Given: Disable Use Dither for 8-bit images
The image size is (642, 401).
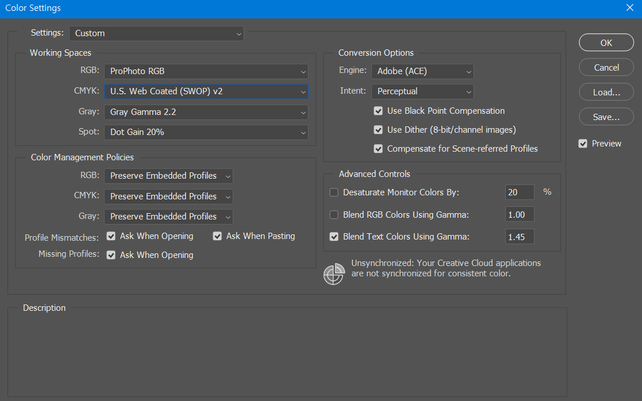Looking at the screenshot, I should click(x=378, y=130).
